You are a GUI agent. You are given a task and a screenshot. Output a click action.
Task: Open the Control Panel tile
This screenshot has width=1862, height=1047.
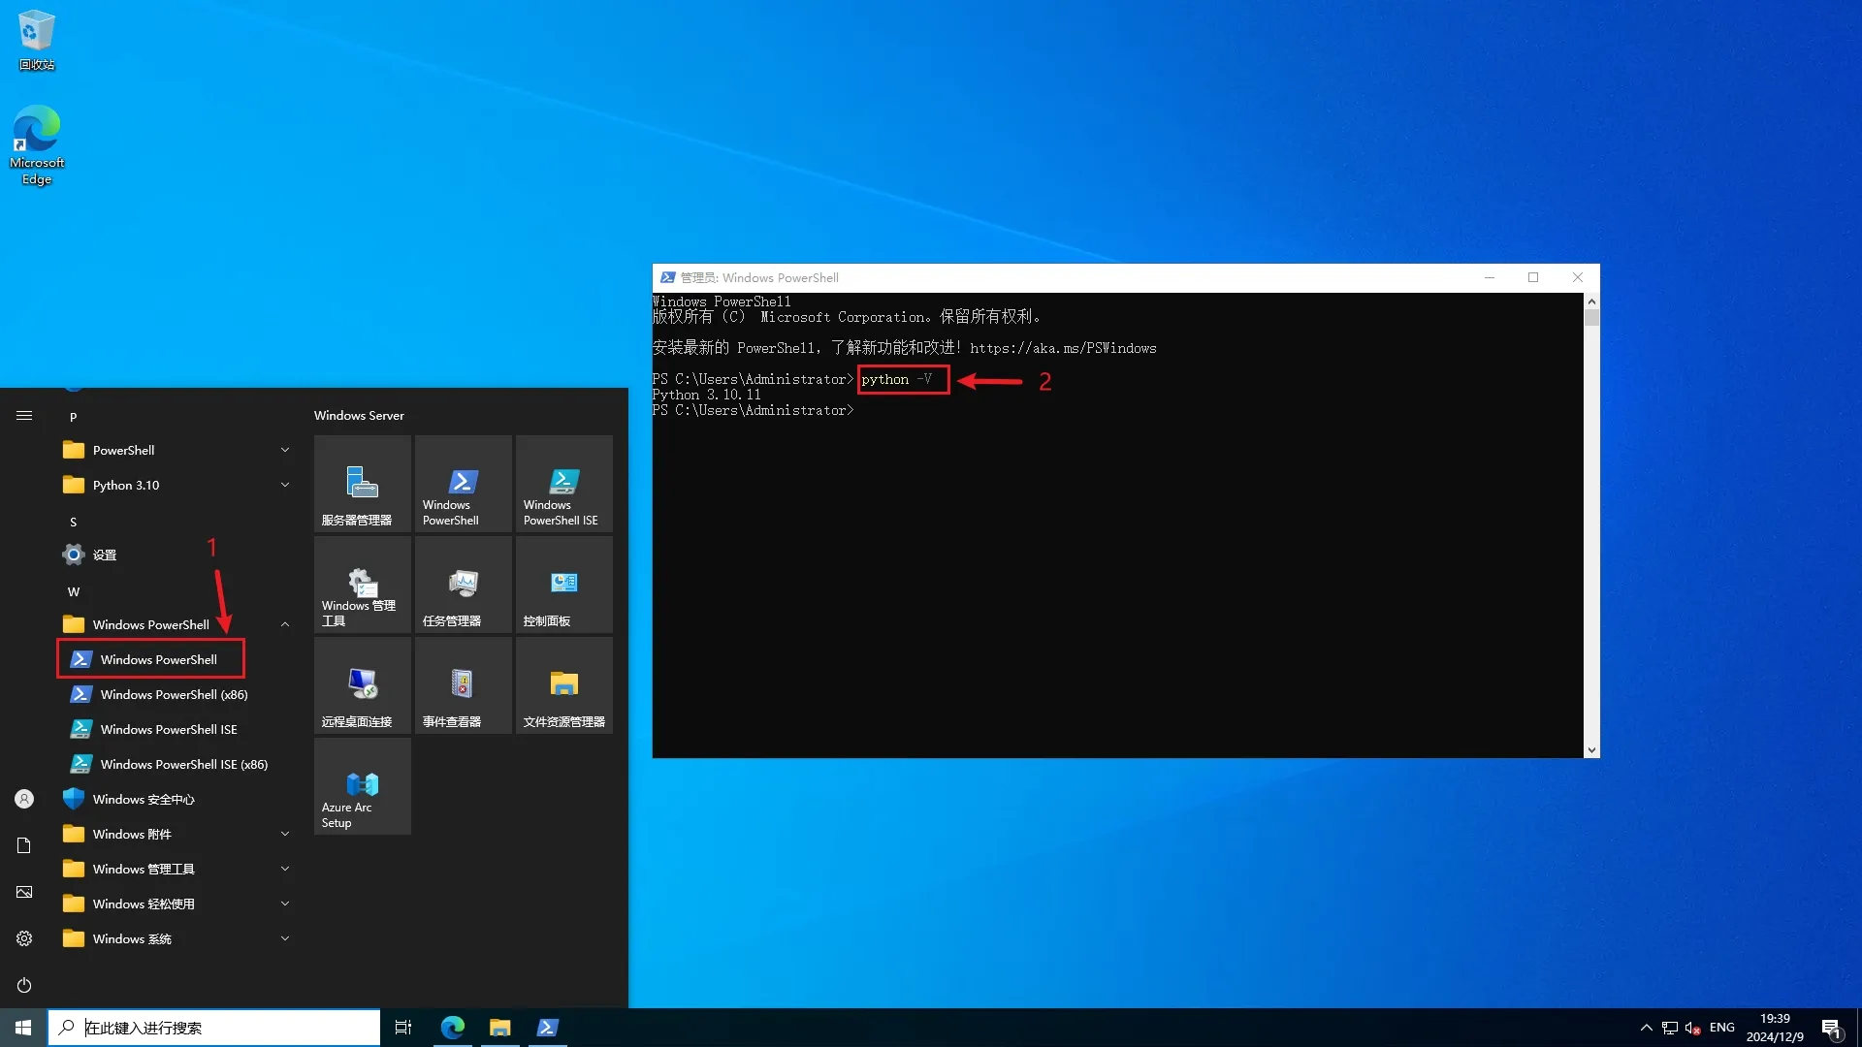point(563,584)
